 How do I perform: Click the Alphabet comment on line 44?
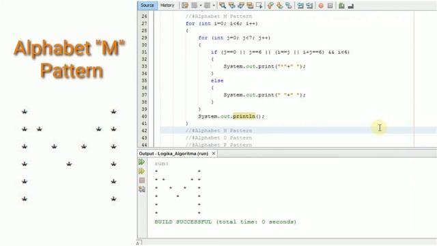tap(218, 145)
